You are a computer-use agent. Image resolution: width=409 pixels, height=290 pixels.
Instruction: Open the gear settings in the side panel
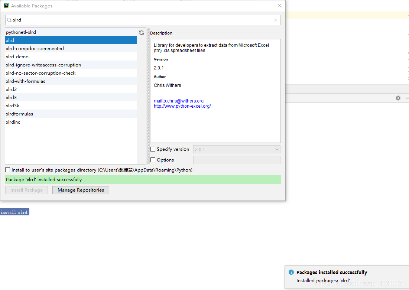coord(398,98)
